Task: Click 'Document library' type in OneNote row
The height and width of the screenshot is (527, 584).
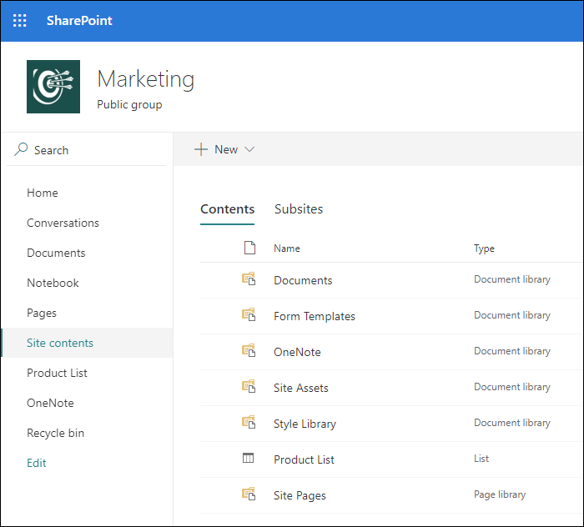Action: pyautogui.click(x=512, y=351)
